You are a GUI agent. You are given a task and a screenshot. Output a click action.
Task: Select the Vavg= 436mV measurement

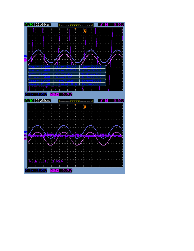point(66,67)
